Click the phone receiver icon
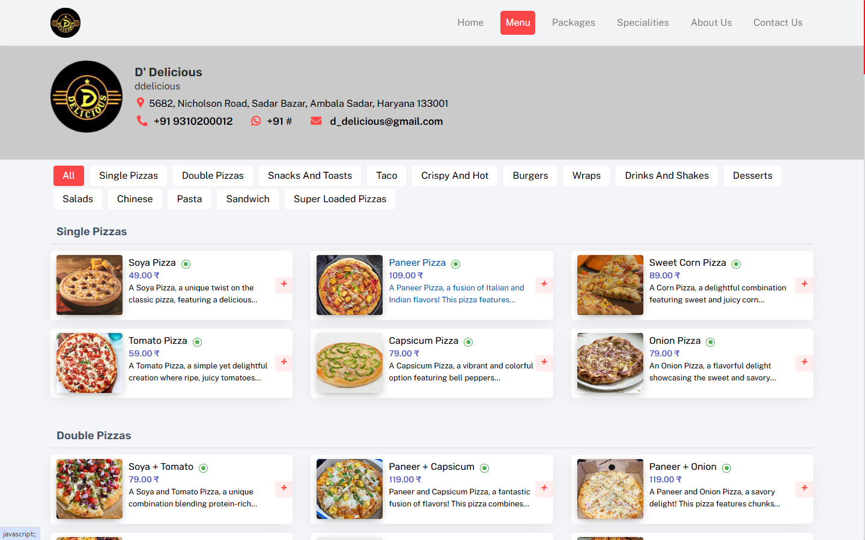This screenshot has height=540, width=865. coord(142,121)
